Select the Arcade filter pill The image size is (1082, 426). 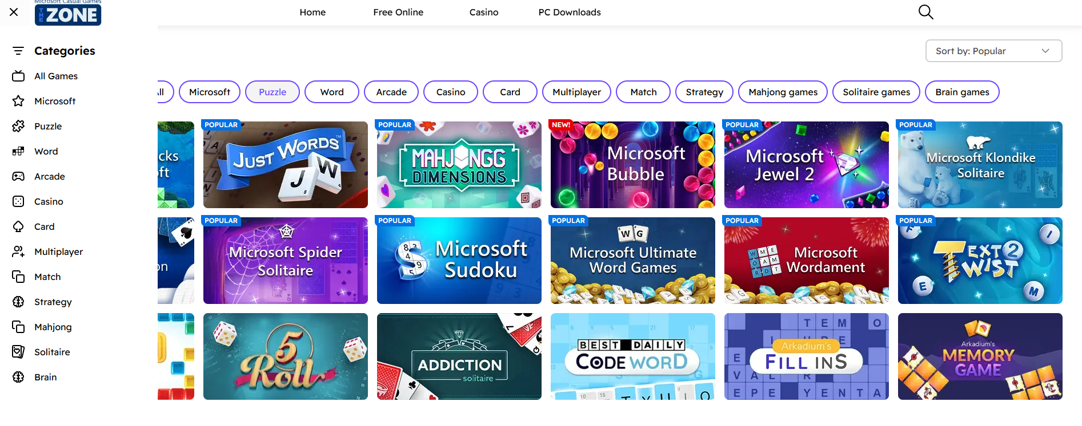[x=391, y=92]
